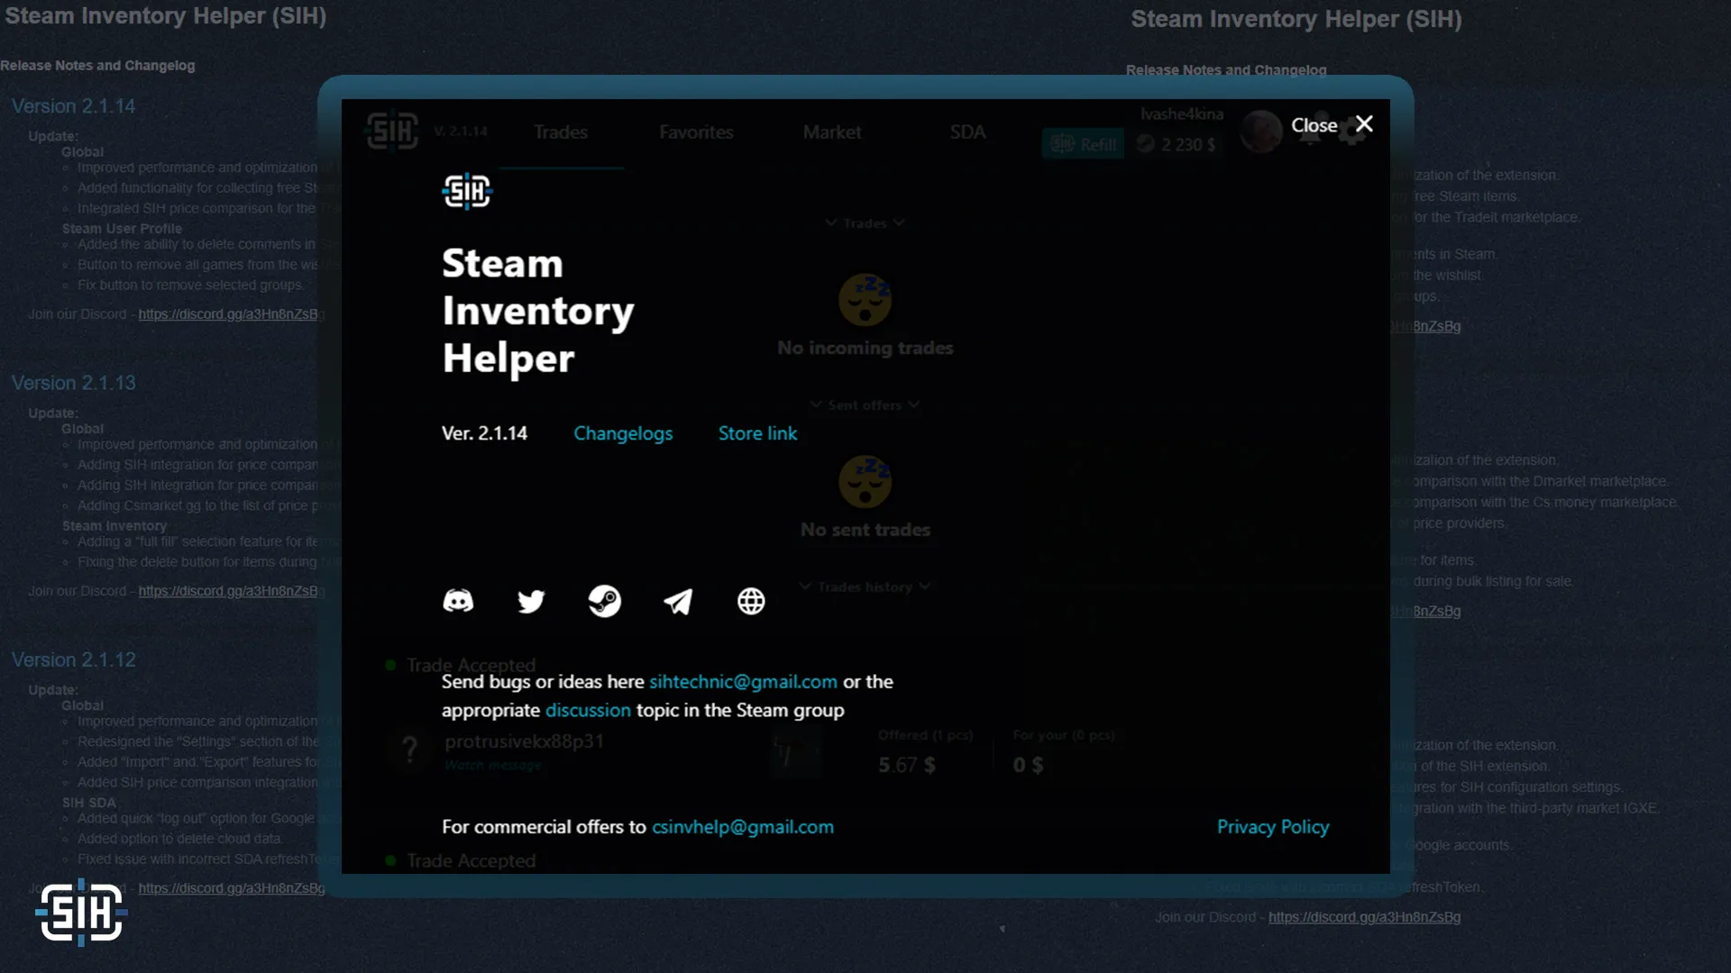Screen dimensions: 1731x973
Task: Open the Steam group icon
Action: 606,601
